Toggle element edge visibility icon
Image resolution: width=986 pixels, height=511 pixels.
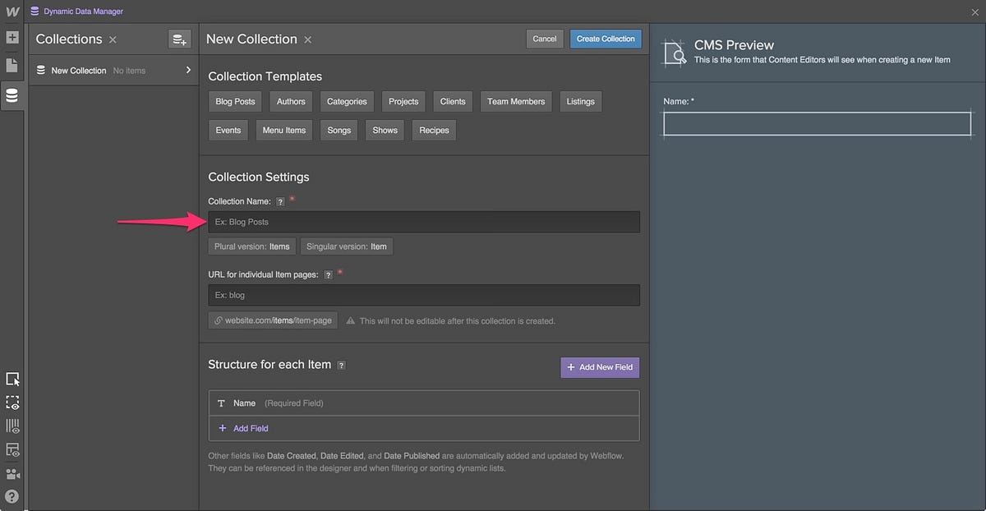point(12,403)
